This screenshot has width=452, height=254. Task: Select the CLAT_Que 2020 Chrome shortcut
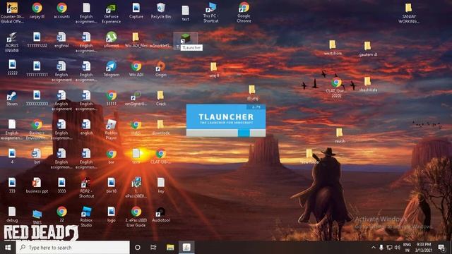coord(336,87)
